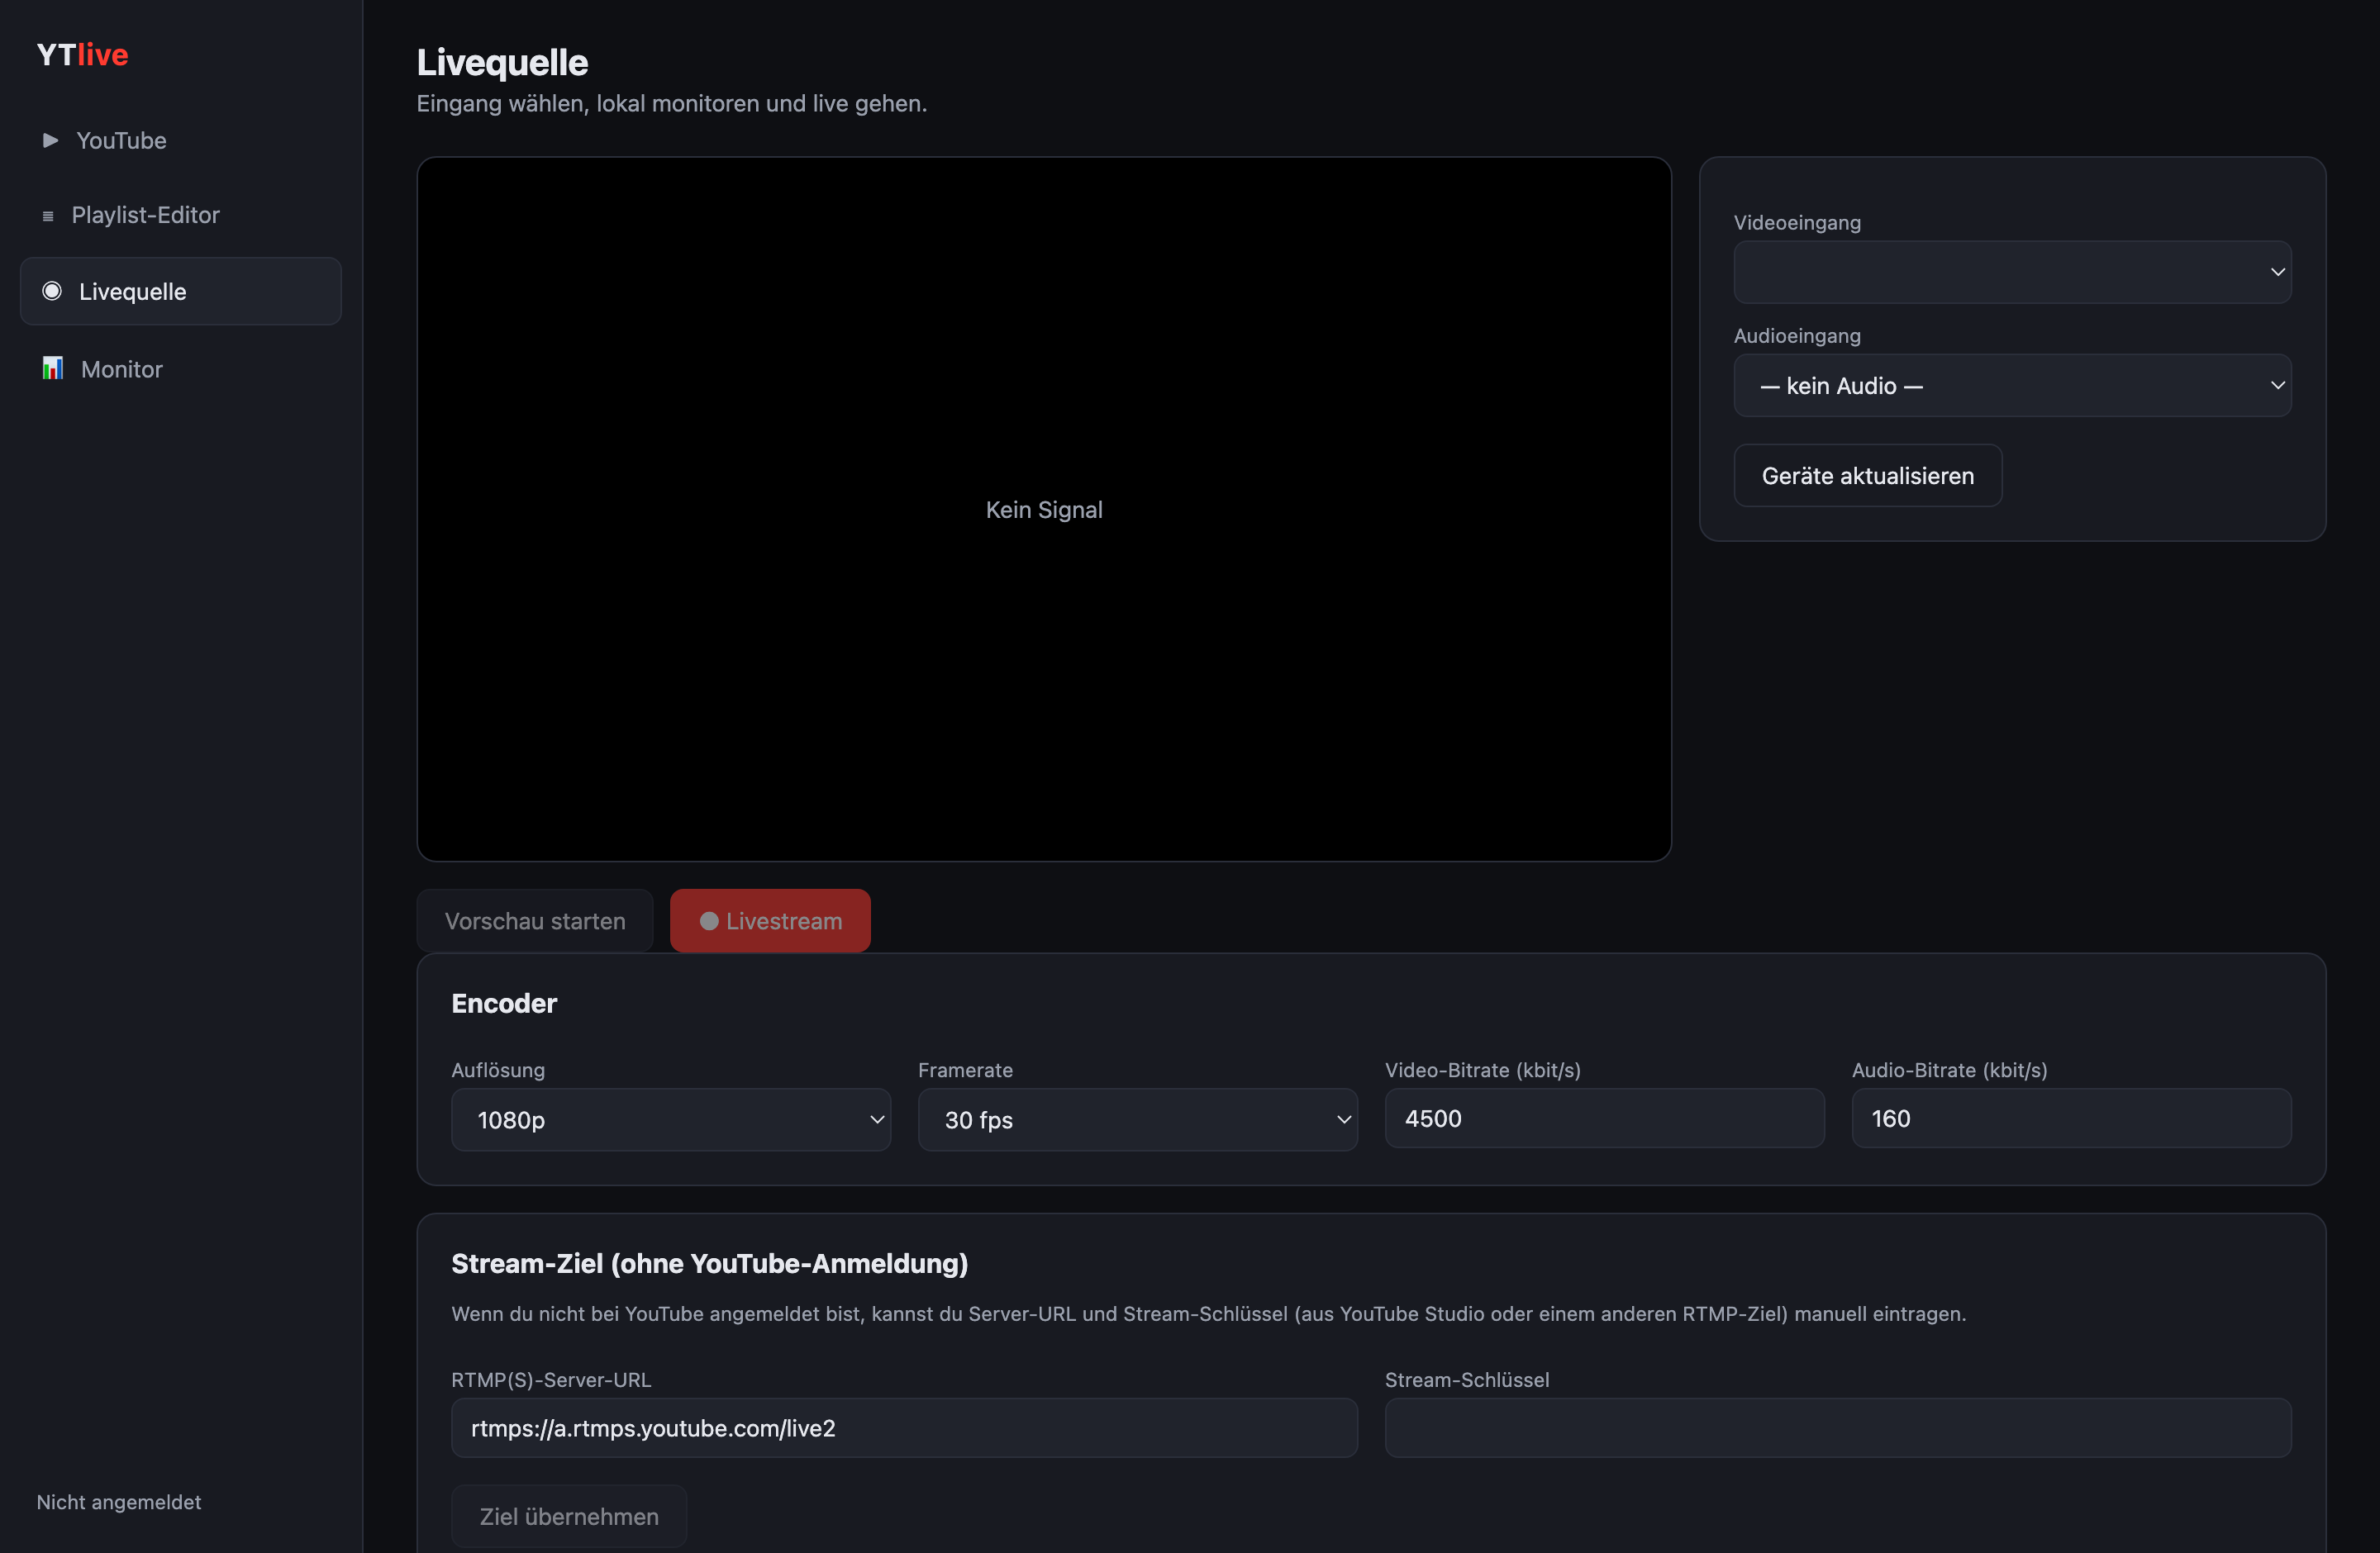Viewport: 2380px width, 1553px height.
Task: Click the RTMP(S)-Server-URL input field
Action: [x=904, y=1428]
